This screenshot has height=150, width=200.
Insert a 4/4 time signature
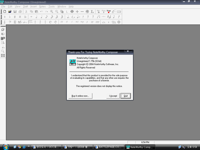click(x=35, y=22)
